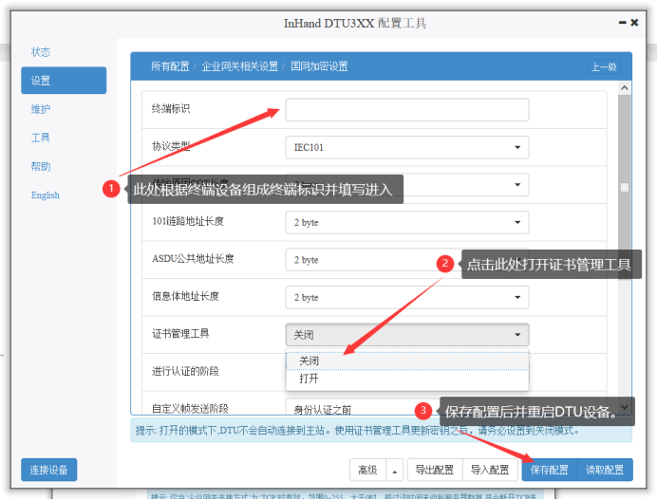Click the up-arrow icon beside 高级
The height and width of the screenshot is (500, 657).
point(394,470)
